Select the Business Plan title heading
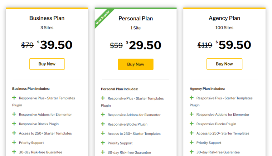272x156 pixels. coord(47,18)
